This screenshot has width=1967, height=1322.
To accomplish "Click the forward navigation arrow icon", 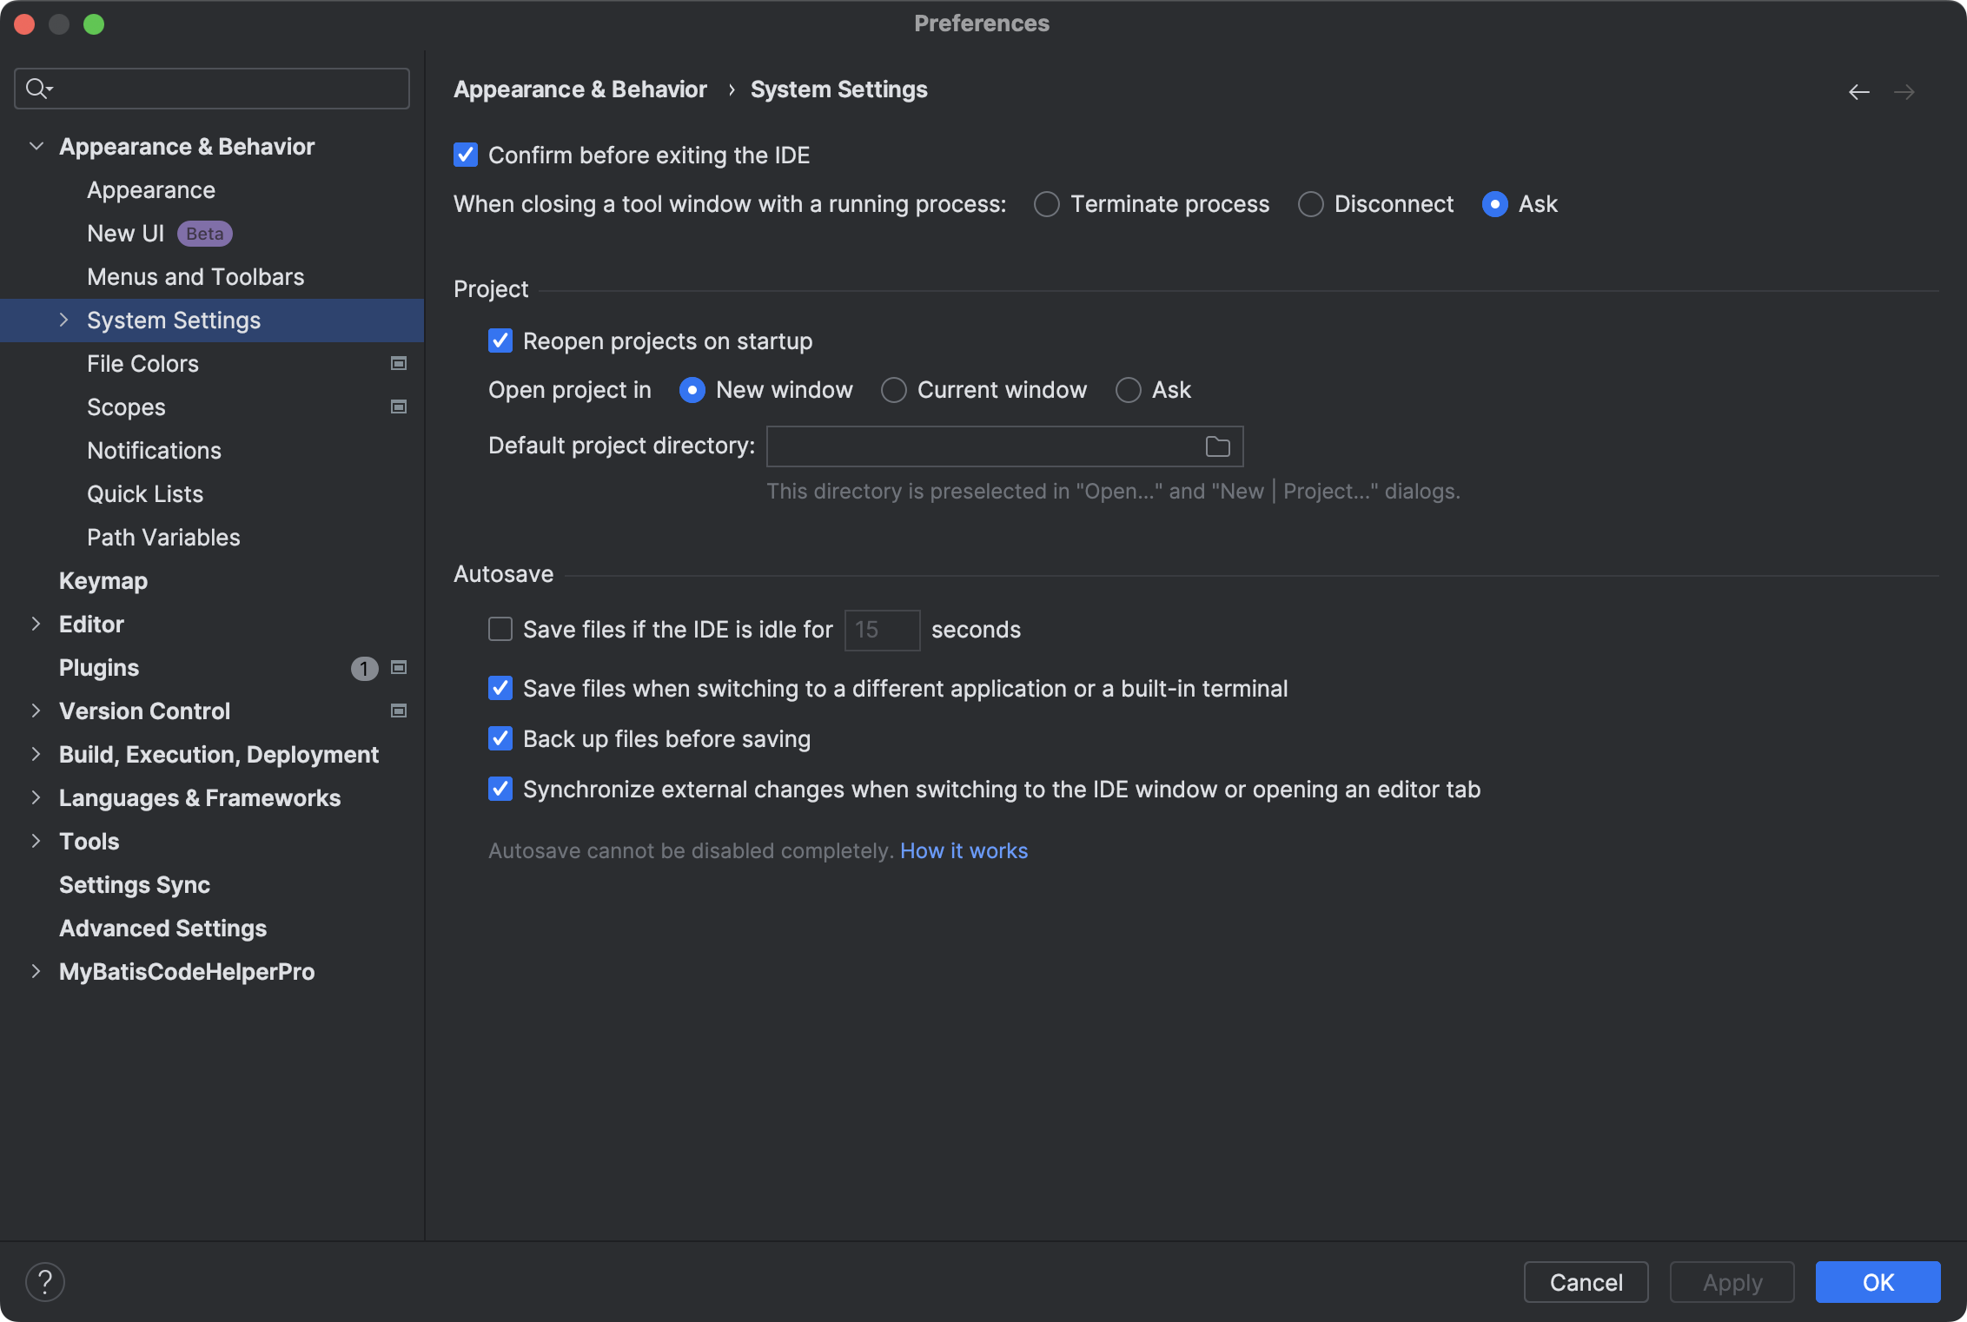I will (x=1904, y=91).
